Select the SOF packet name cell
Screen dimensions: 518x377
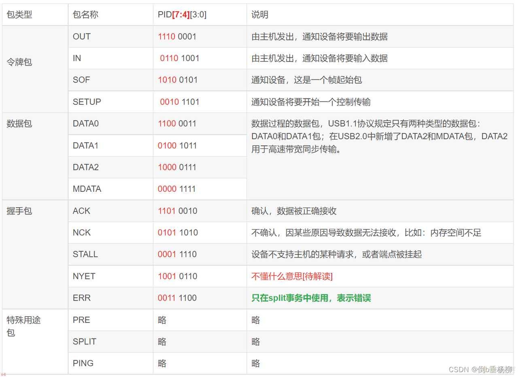coord(111,80)
